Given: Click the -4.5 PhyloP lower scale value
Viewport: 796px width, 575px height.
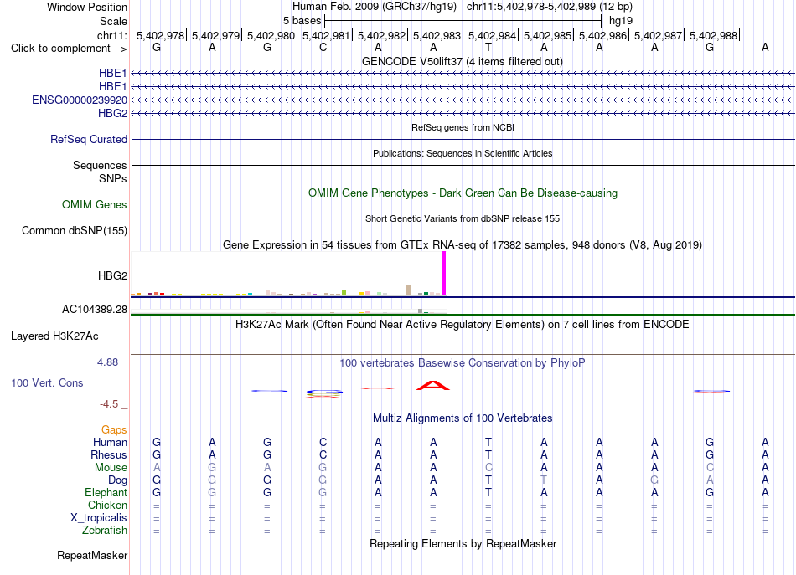Looking at the screenshot, I should click(x=109, y=404).
